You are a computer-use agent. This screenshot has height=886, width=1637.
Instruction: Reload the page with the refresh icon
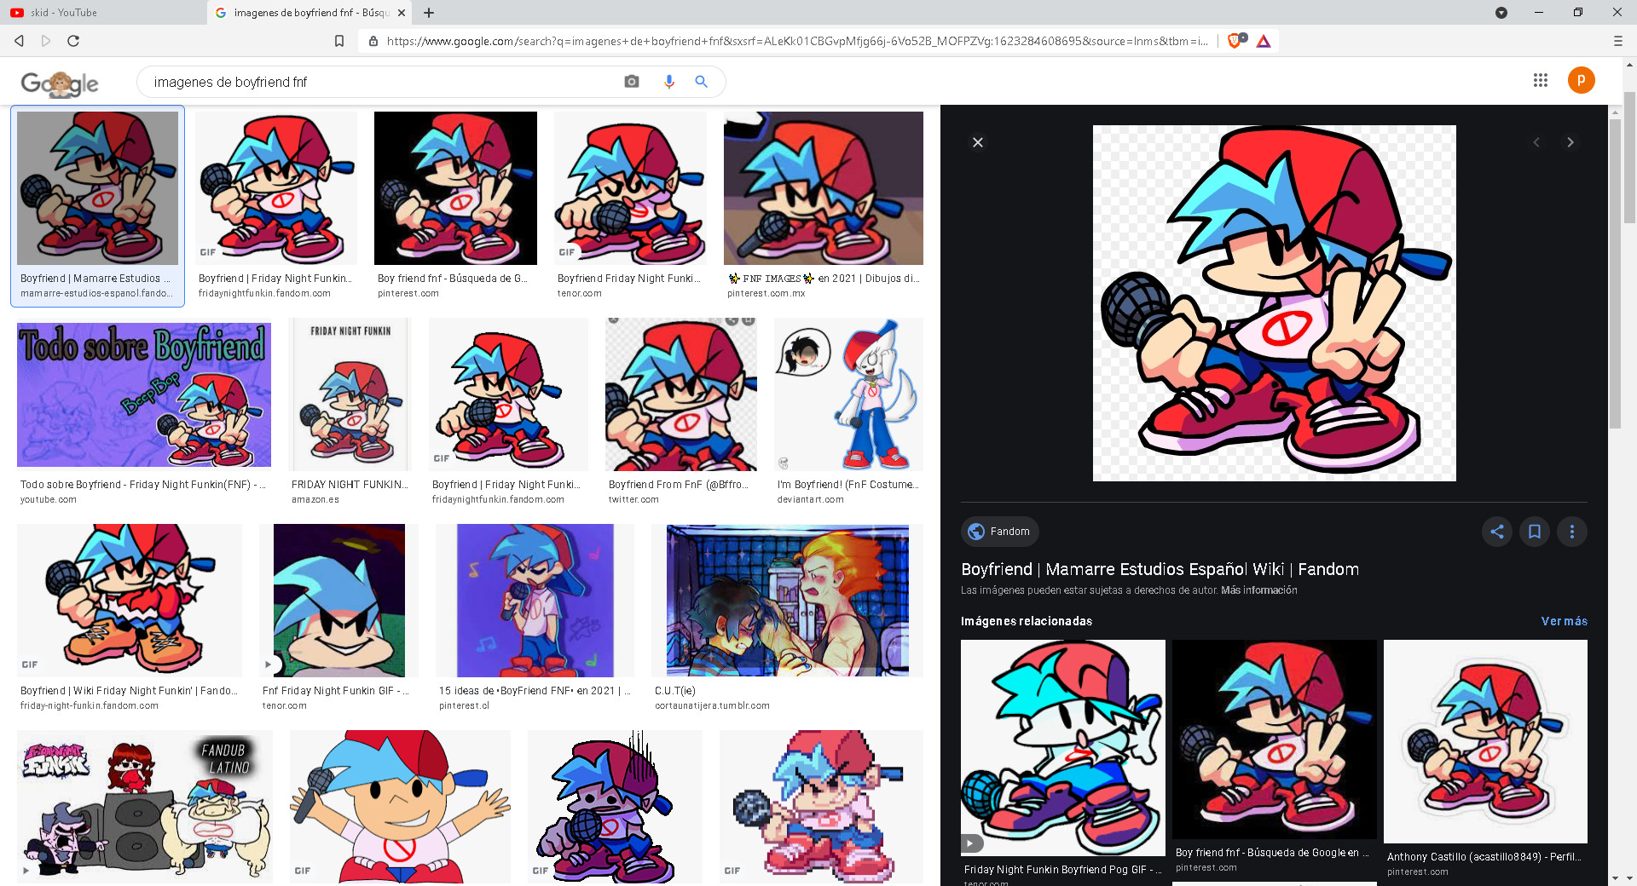point(73,41)
